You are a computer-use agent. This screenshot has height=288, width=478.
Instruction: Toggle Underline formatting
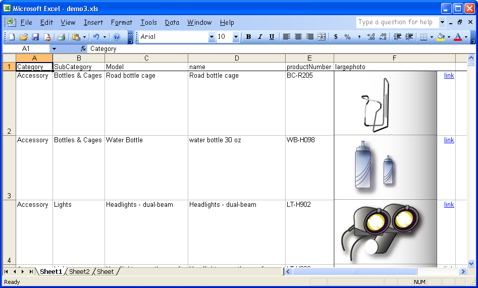[272, 37]
